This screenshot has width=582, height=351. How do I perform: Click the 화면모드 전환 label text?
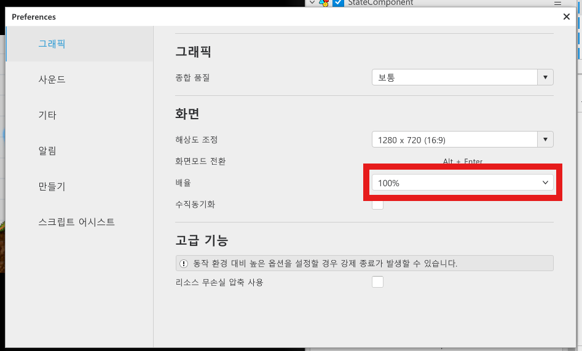pyautogui.click(x=200, y=161)
